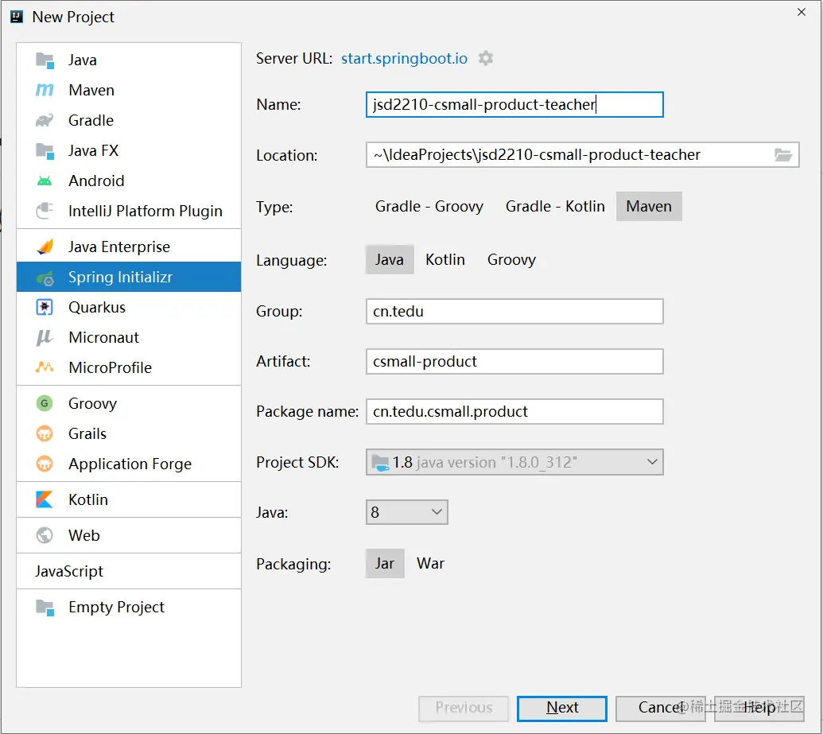Click the Maven 'm' icon
This screenshot has height=734, width=823.
(x=45, y=91)
